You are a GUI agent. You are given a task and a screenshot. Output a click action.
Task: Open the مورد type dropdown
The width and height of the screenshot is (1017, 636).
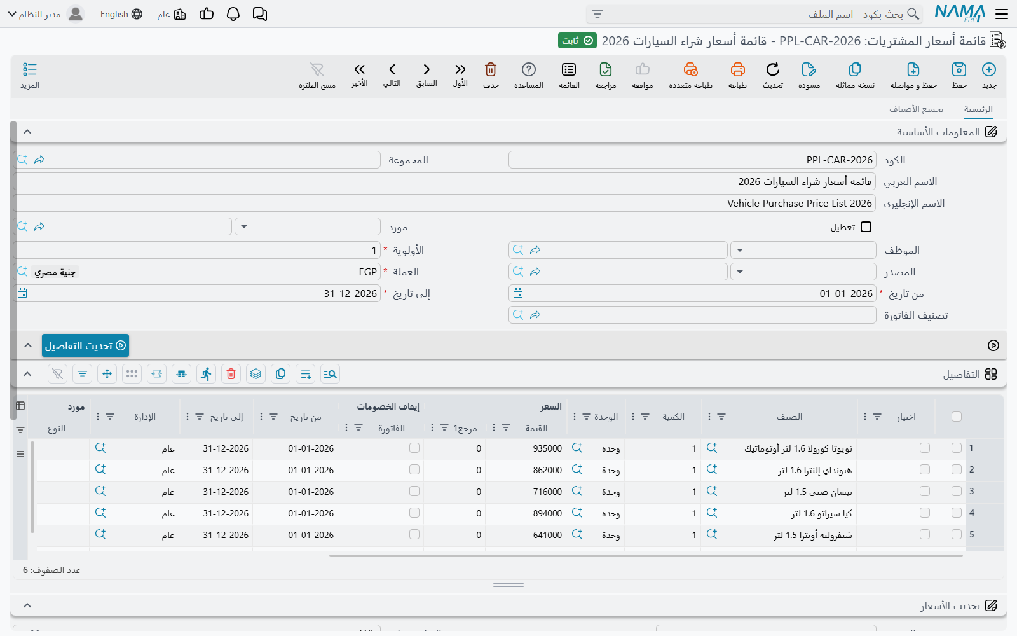point(308,226)
